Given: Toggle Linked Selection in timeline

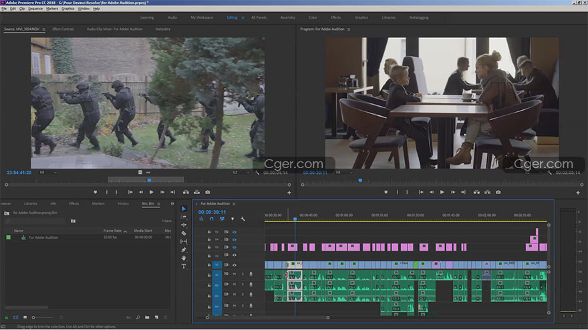Looking at the screenshot, I should [222, 219].
